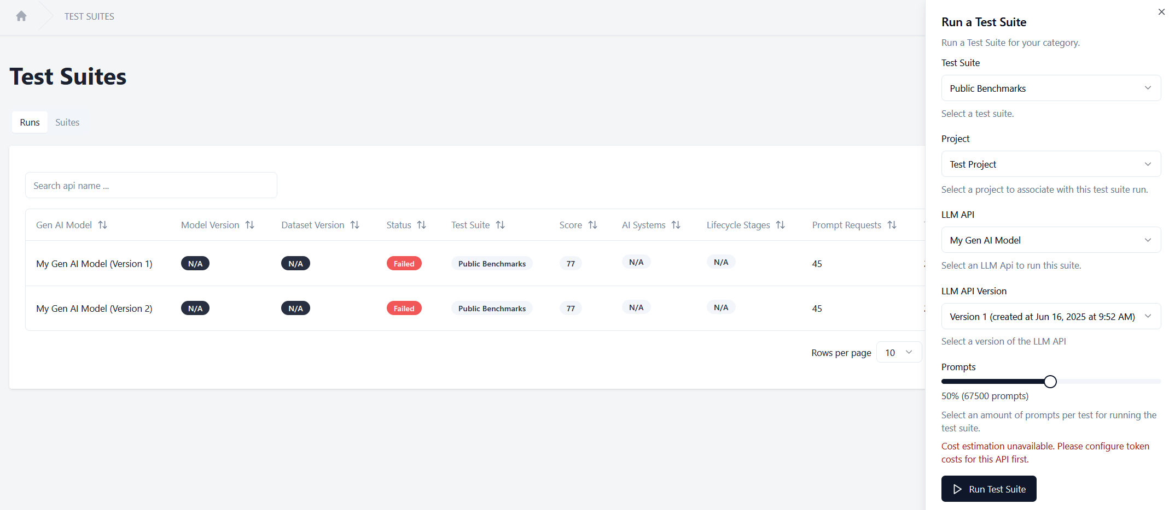Sort the table by Gen AI Model
The height and width of the screenshot is (510, 1169).
[x=103, y=224]
